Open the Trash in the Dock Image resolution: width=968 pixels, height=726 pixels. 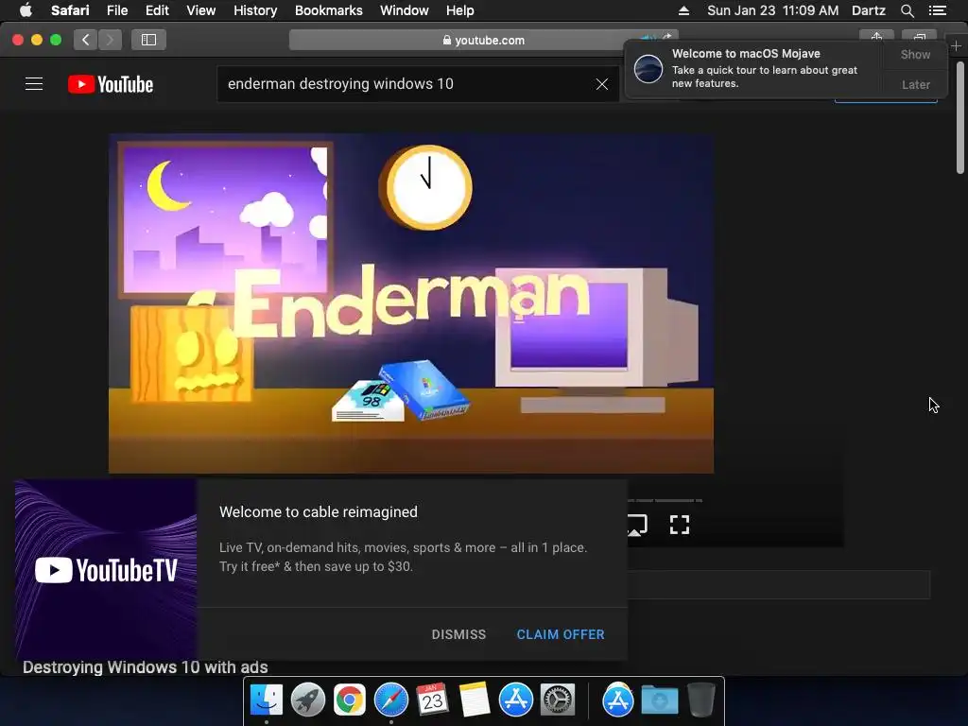(701, 700)
